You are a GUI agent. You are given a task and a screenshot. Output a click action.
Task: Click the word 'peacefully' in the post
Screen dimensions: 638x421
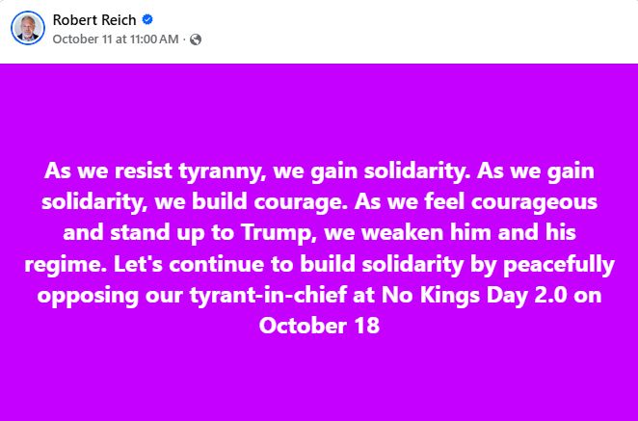(559, 265)
